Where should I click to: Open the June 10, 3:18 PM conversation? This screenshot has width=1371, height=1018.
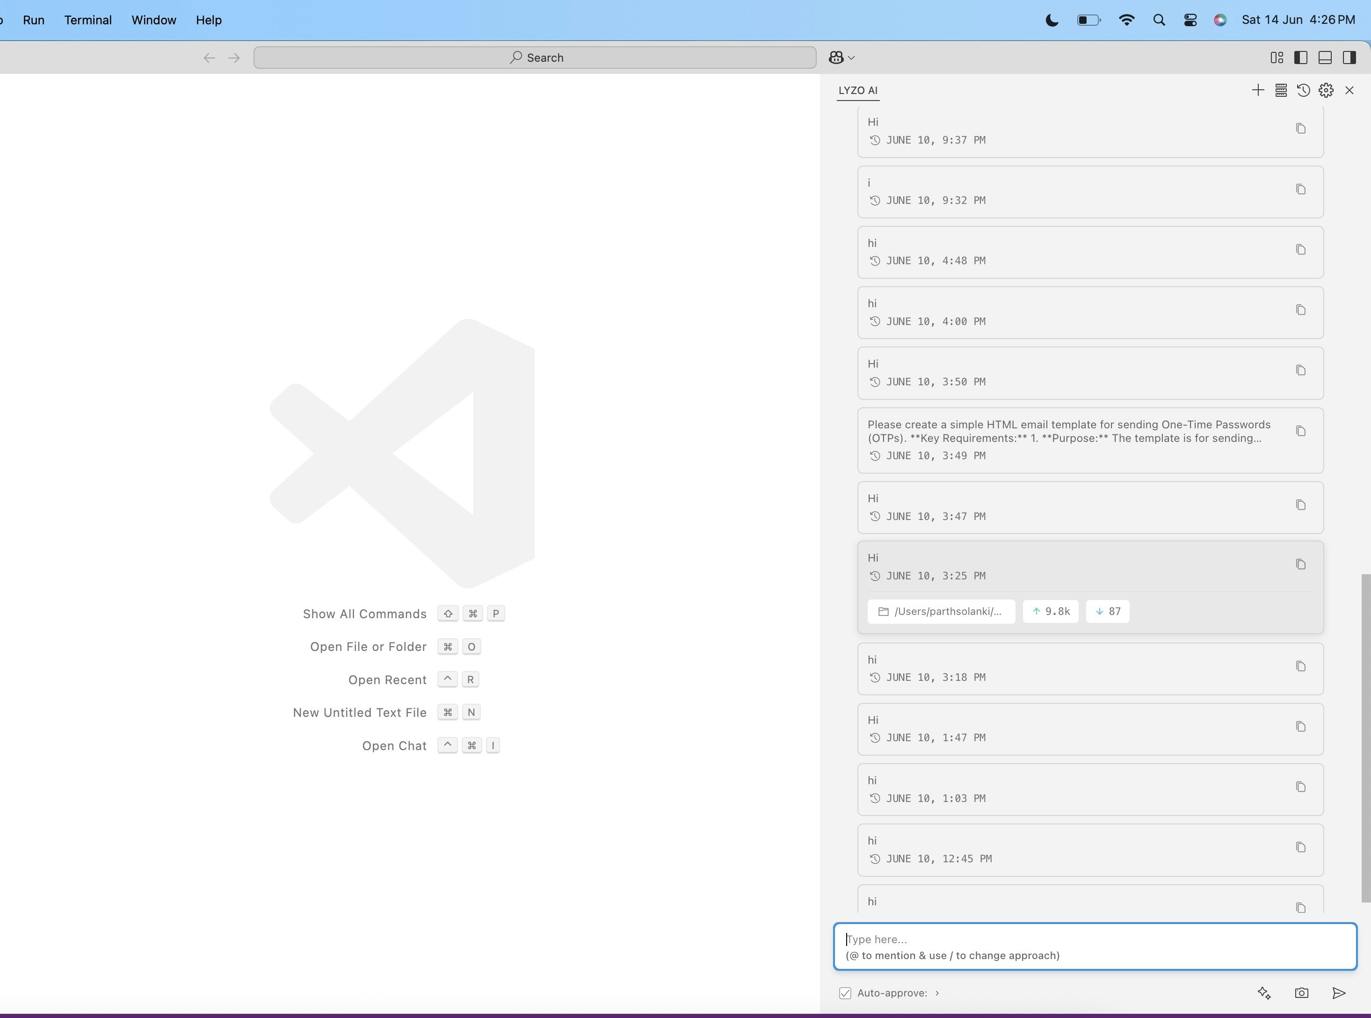click(x=1090, y=669)
